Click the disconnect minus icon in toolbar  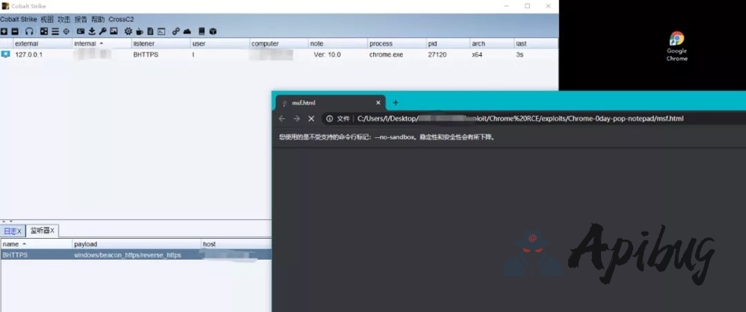[15, 31]
